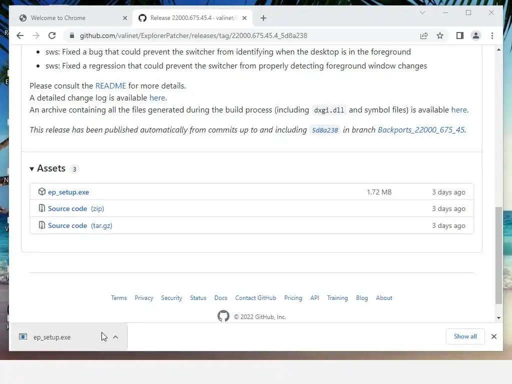Open the README link
The image size is (512, 384).
point(110,86)
